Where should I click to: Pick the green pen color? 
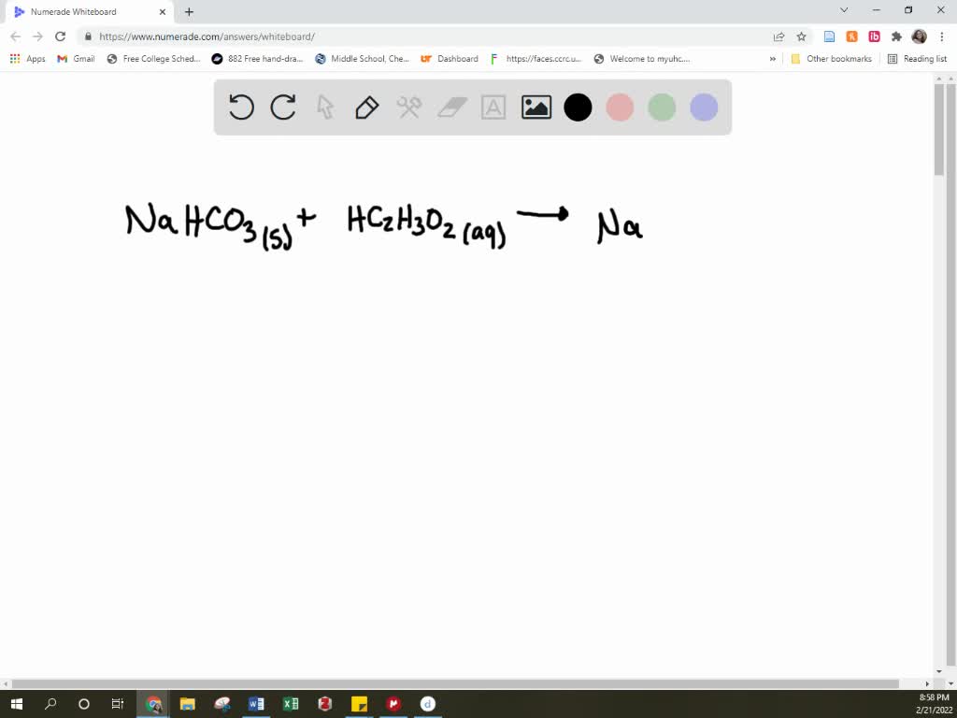(x=662, y=107)
